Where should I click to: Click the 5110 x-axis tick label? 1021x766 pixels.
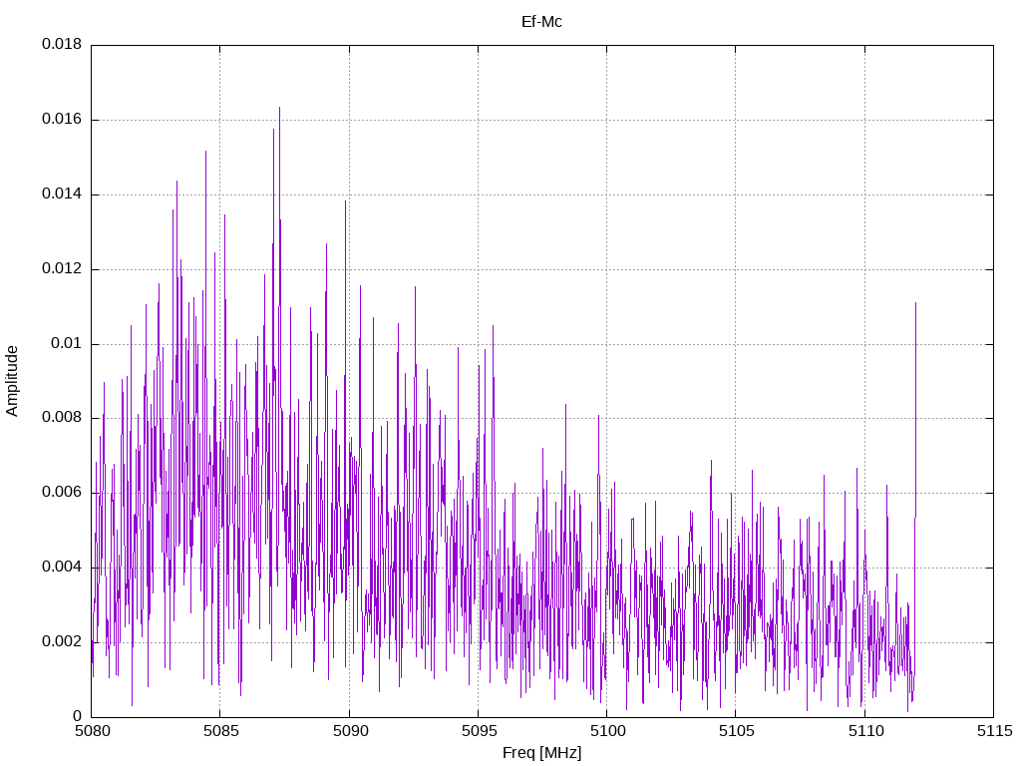tap(864, 731)
